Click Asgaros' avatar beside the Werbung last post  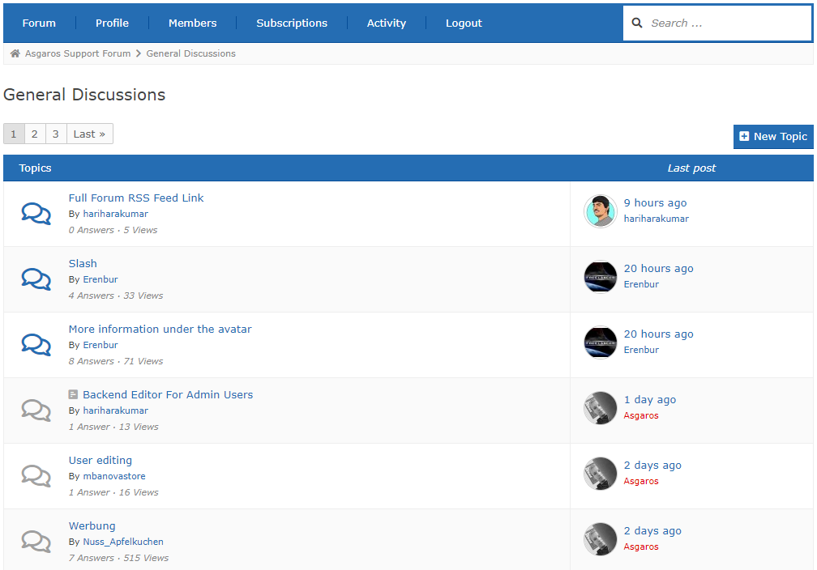600,538
